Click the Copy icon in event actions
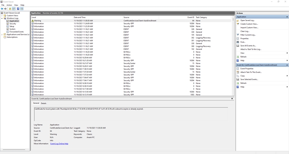Screen dimensions: 289x154 pos(238,76)
